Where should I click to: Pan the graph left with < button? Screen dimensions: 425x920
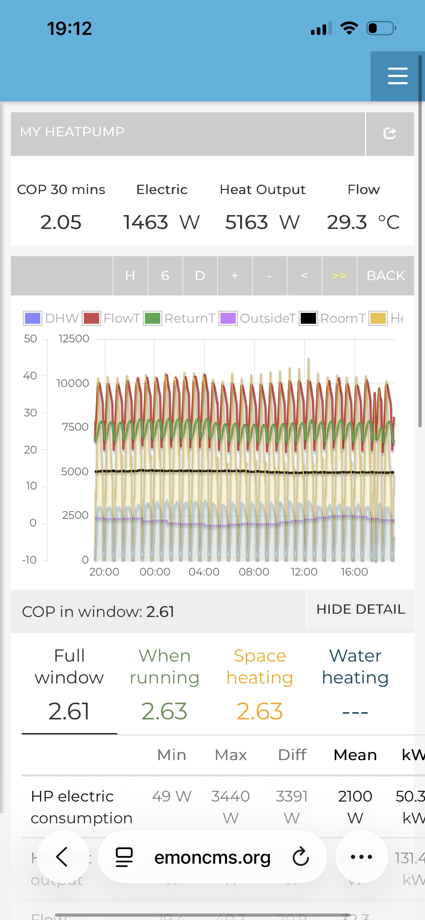click(304, 276)
